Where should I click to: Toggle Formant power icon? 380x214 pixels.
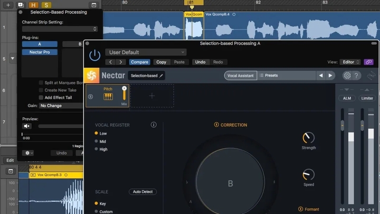click(x=301, y=209)
